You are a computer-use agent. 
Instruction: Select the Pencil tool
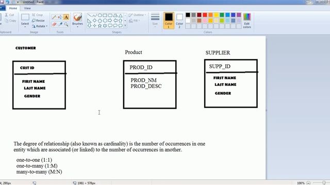point(54,17)
